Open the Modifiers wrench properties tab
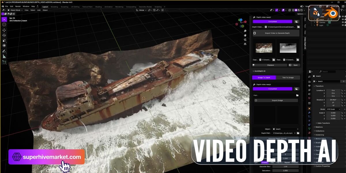Screen dimensions: 346x173 point(309,112)
